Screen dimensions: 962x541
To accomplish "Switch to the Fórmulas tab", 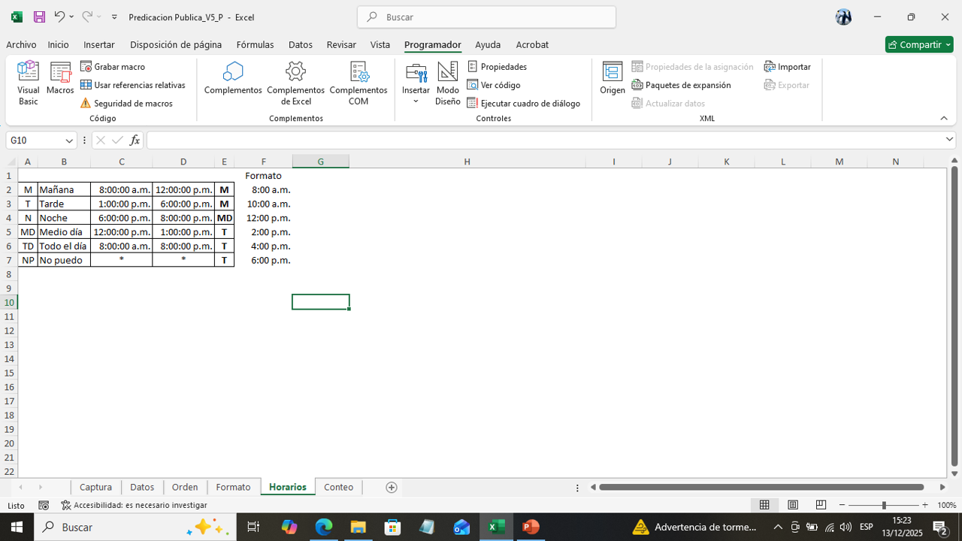I will [x=255, y=44].
